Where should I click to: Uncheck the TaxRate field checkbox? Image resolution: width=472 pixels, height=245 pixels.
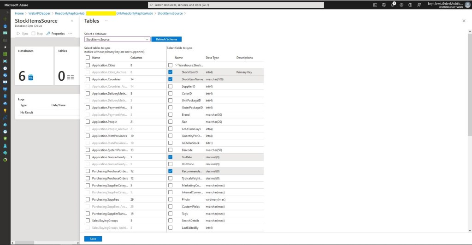click(171, 157)
